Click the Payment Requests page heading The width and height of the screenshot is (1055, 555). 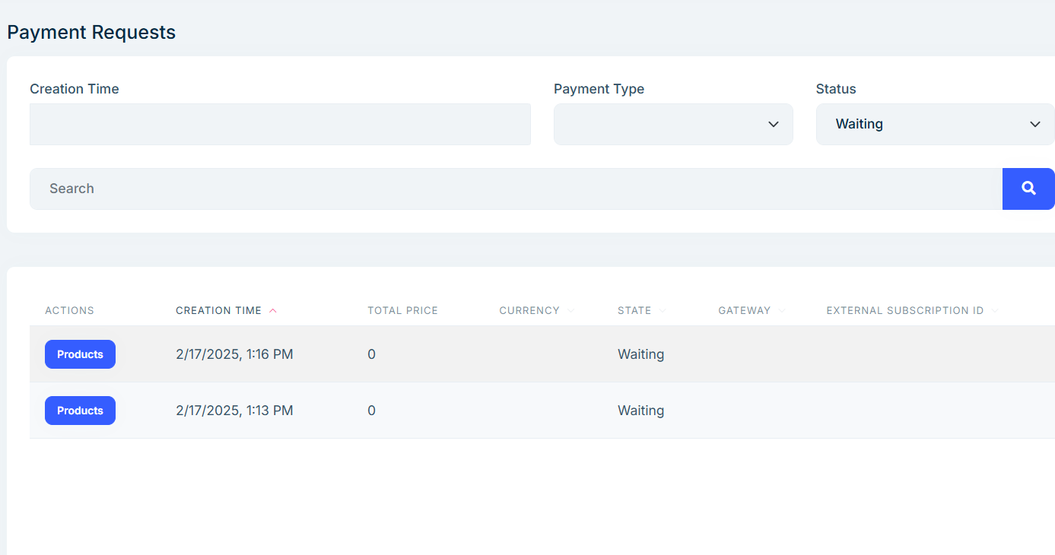point(91,33)
